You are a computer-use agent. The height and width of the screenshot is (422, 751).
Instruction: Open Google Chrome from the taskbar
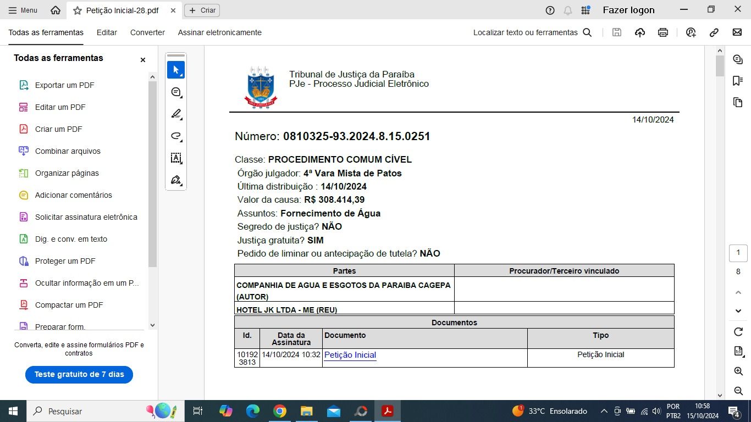point(280,411)
